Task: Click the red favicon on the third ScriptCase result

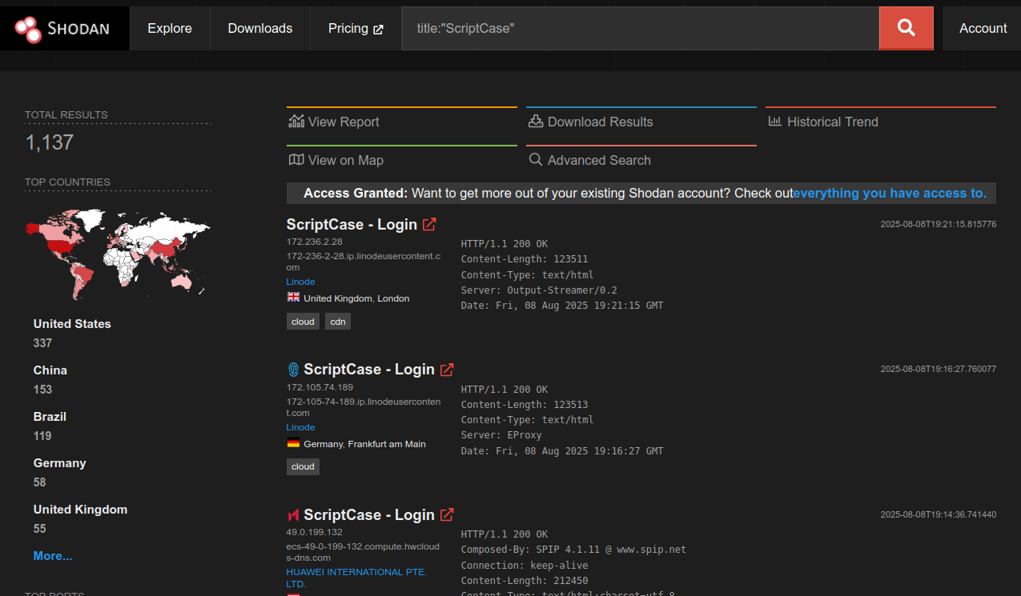Action: tap(291, 514)
